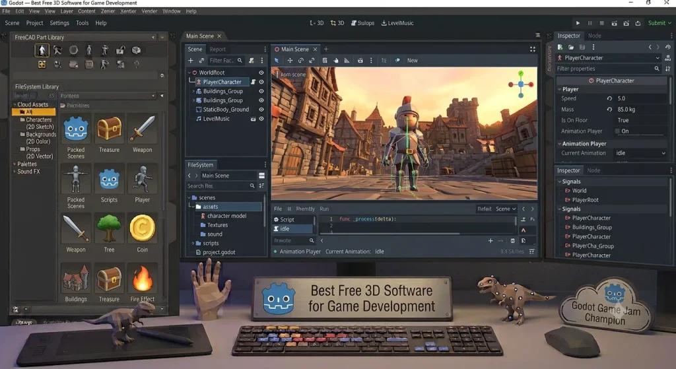
Task: Click the sphere icon in Part Library toolbar
Action: click(x=73, y=50)
